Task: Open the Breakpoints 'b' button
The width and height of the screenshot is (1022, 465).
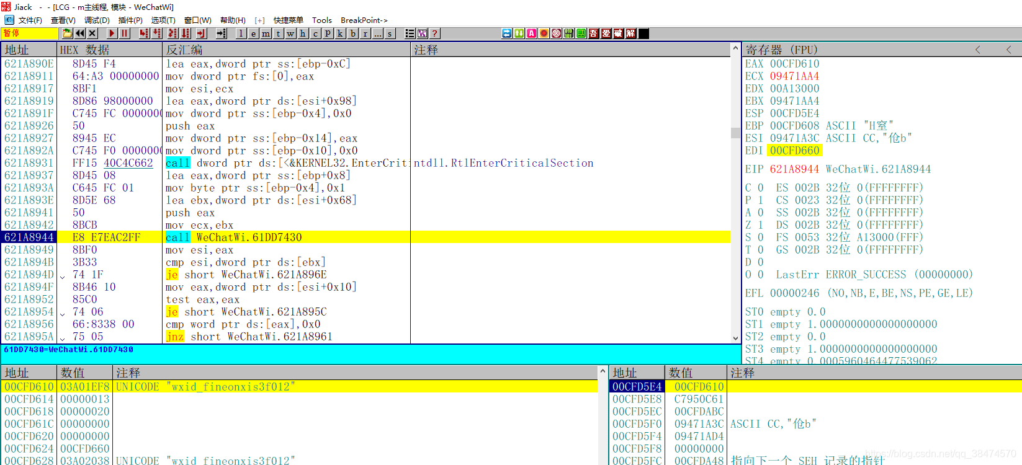Action: pos(352,33)
